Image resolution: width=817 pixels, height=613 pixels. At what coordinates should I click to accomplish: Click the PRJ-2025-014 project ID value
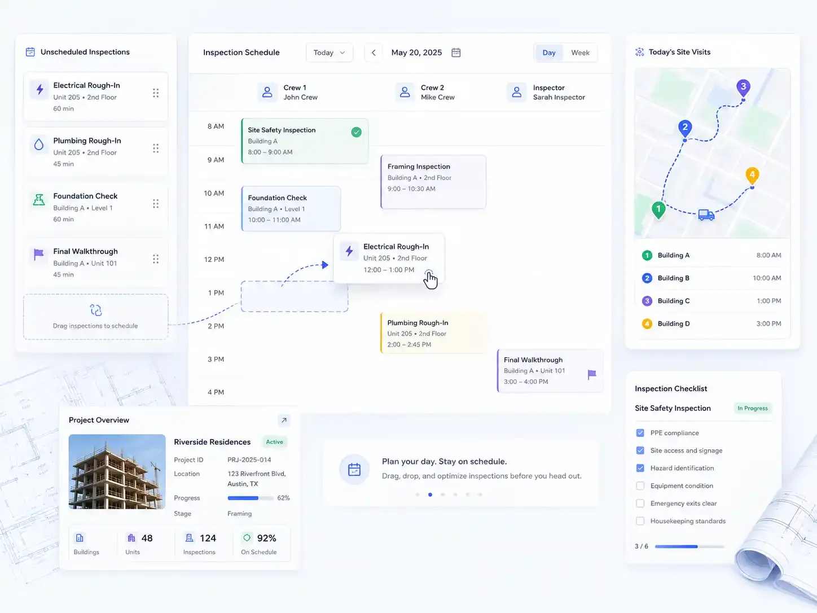[x=249, y=460]
